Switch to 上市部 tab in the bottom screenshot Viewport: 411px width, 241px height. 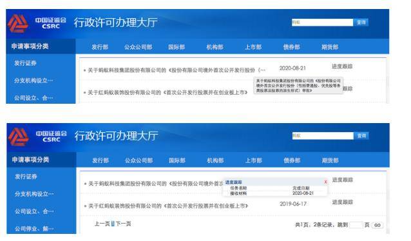253,160
